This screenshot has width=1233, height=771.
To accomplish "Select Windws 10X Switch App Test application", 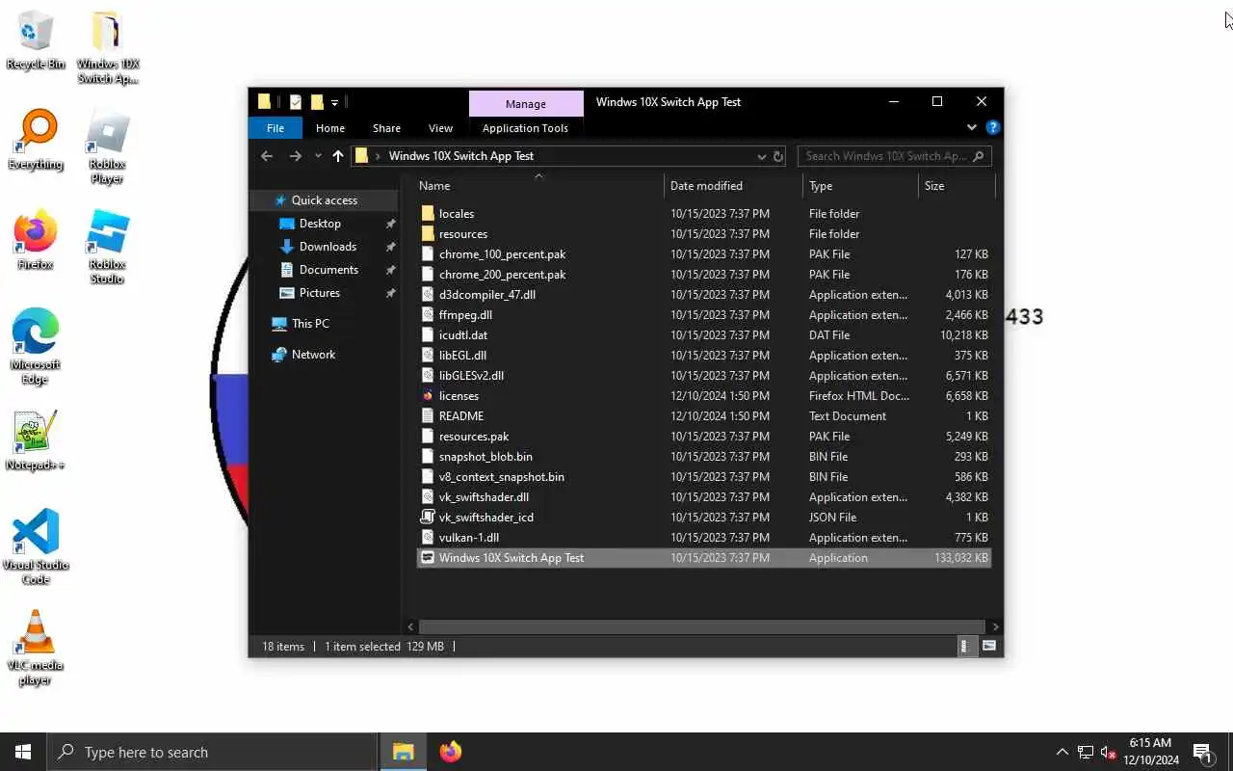I will coord(704,558).
